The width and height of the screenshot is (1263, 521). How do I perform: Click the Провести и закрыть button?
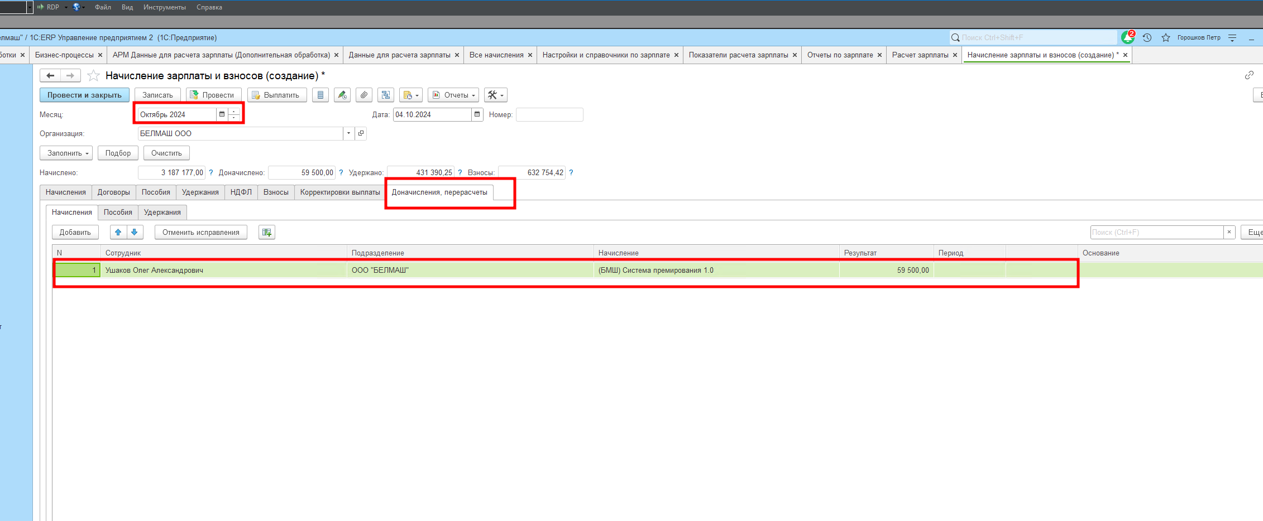(84, 95)
